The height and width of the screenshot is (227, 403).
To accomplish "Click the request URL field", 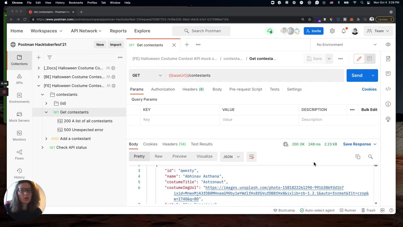I will [x=254, y=75].
